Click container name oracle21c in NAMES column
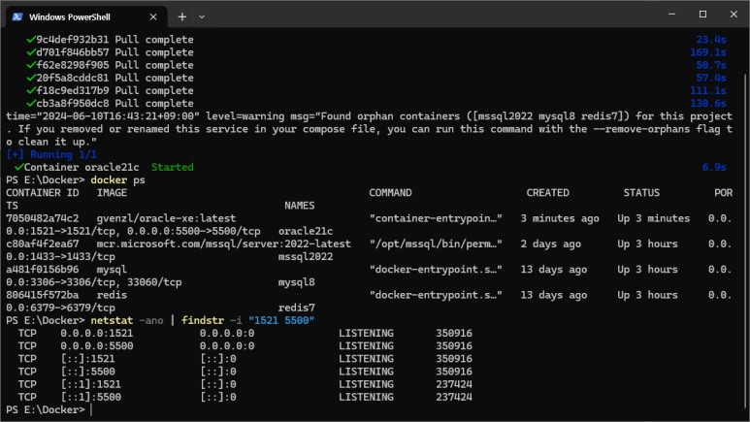This screenshot has width=750, height=422. (306, 231)
